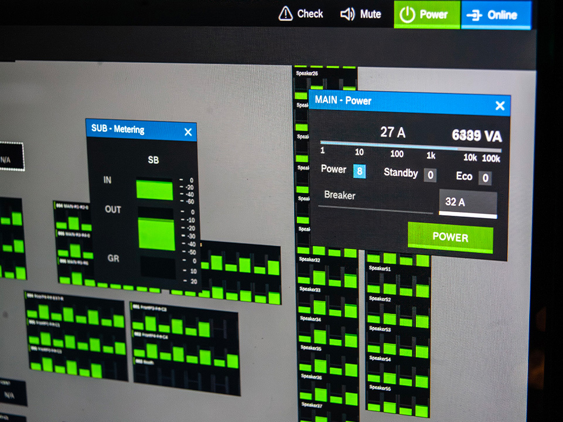This screenshot has width=563, height=422.
Task: Toggle the green Power button in top bar
Action: (x=426, y=15)
